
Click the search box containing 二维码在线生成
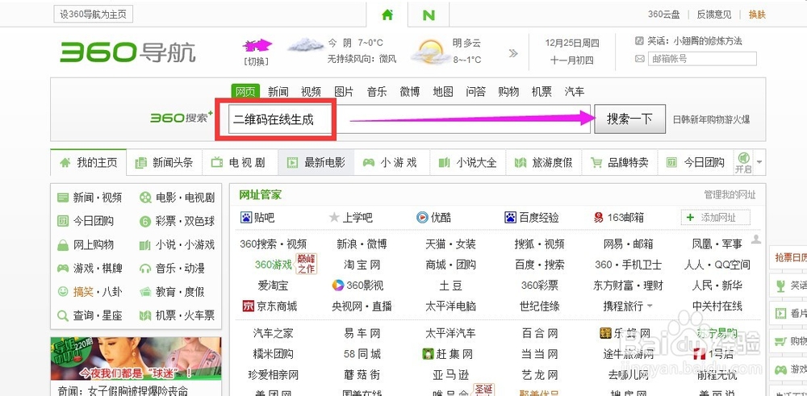coord(409,119)
